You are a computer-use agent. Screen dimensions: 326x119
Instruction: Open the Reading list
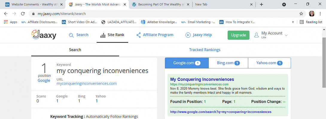311,22
